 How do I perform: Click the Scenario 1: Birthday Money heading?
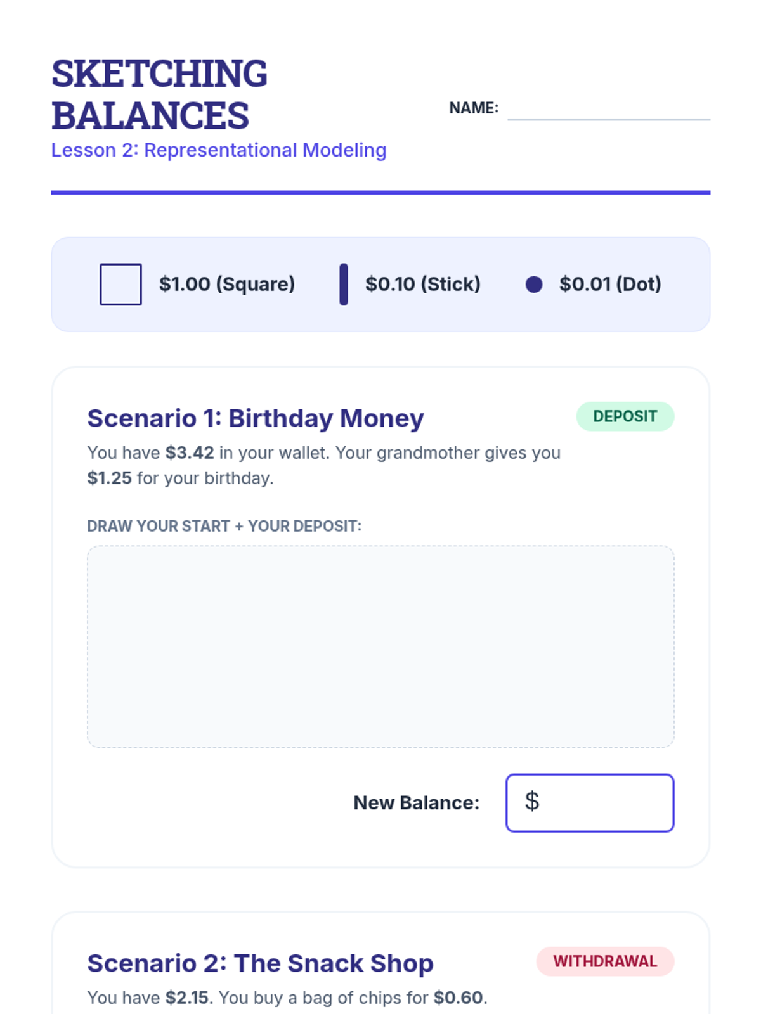coord(256,418)
